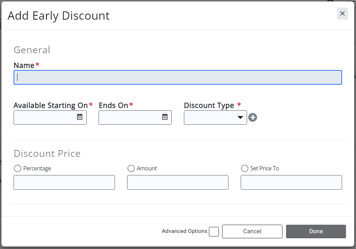Click the Discount Type field label

tap(209, 105)
